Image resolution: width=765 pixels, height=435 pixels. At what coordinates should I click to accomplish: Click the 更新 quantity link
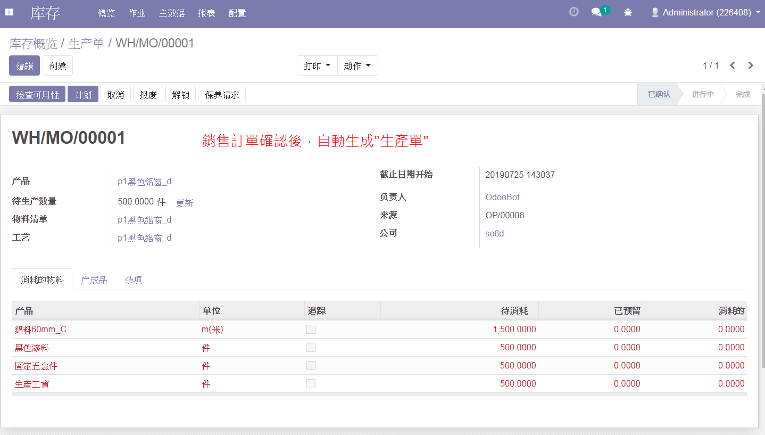(x=185, y=203)
